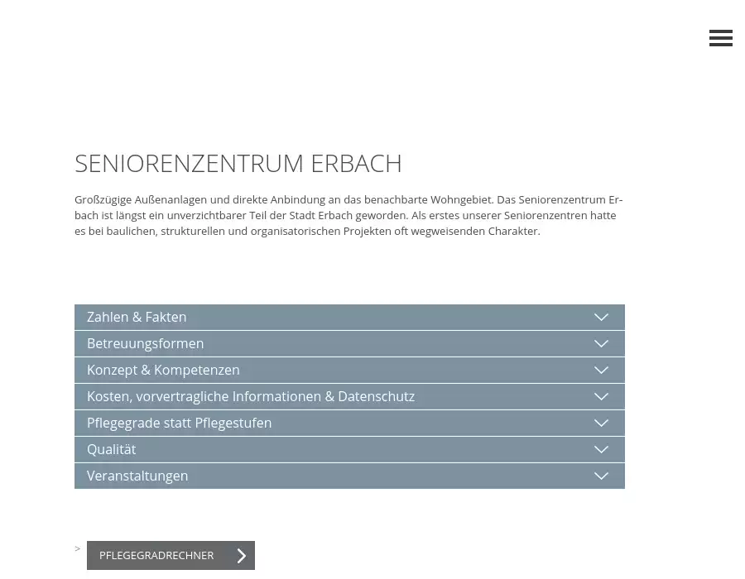The height and width of the screenshot is (579, 745).
Task: Click the small gray arrow left of Pflegegradrechner
Action: (x=78, y=548)
